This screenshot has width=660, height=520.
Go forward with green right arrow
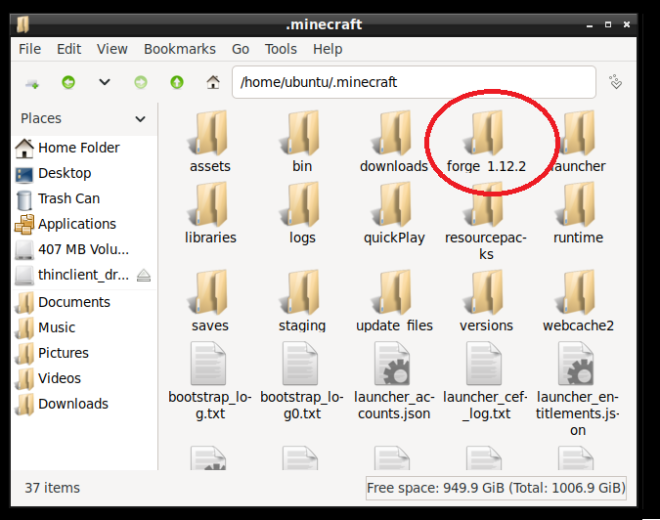click(x=141, y=82)
